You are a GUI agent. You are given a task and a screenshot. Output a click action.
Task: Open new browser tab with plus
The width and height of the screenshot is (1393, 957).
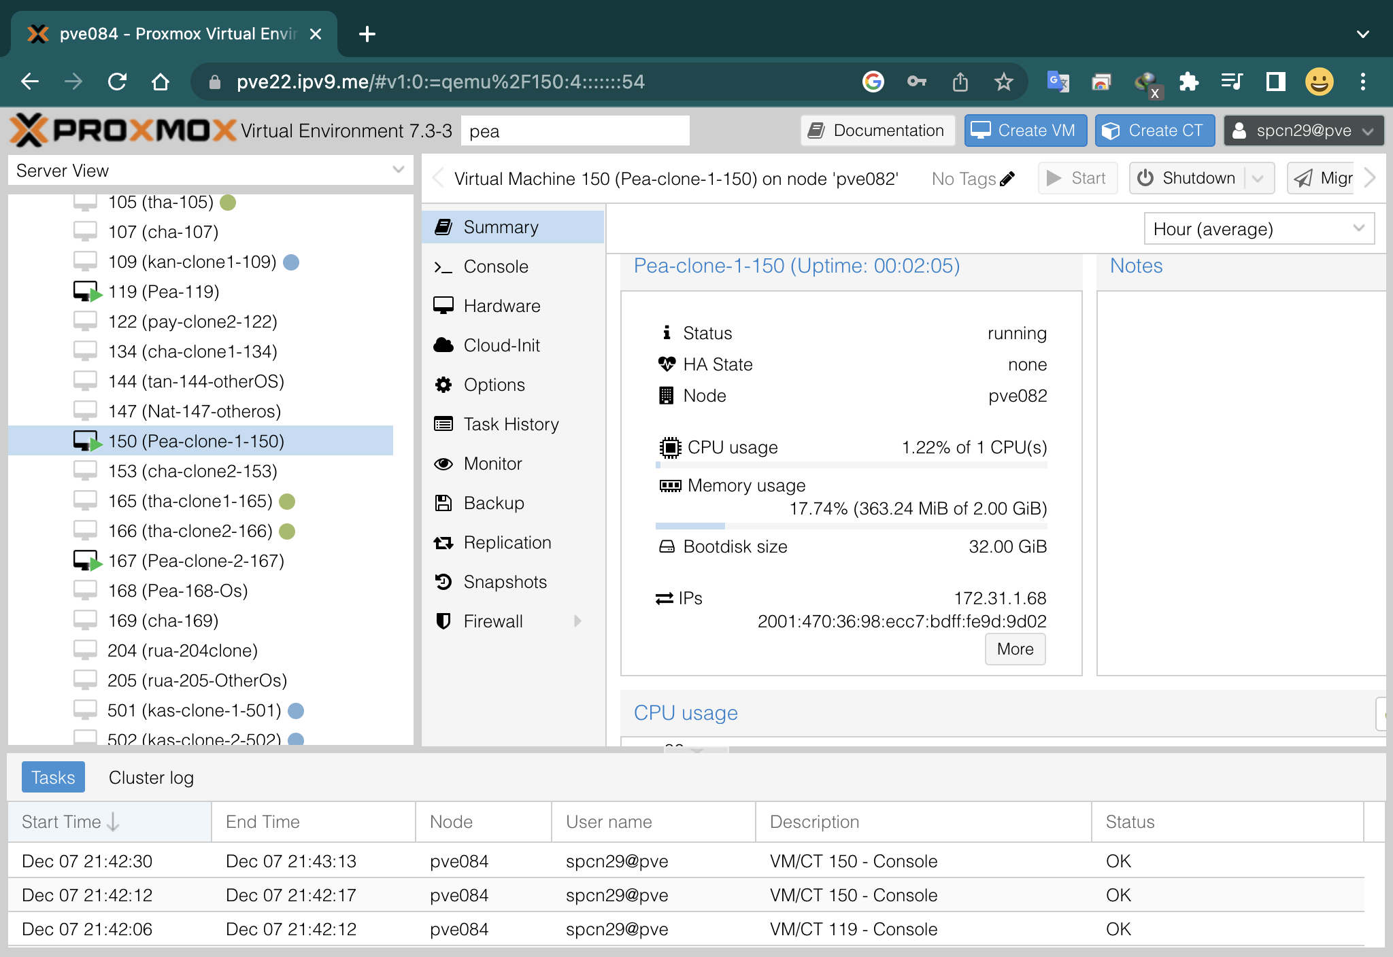click(367, 34)
